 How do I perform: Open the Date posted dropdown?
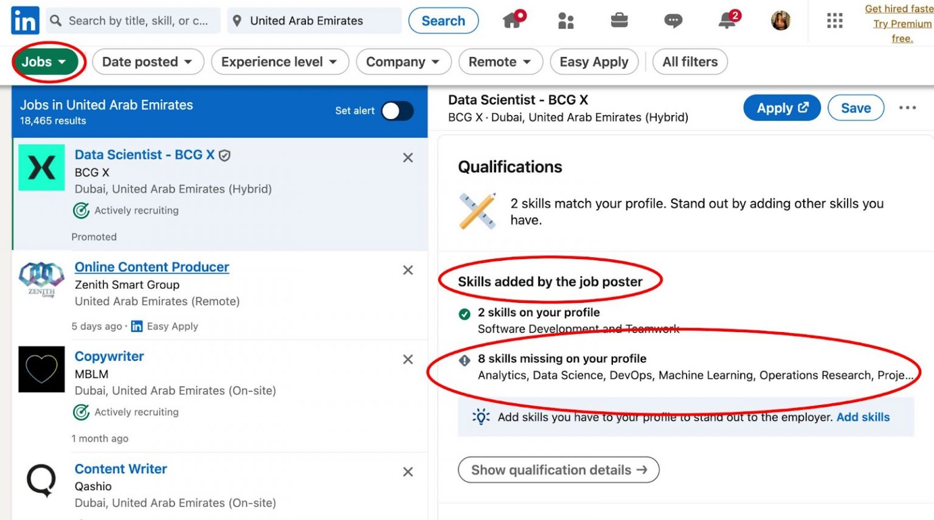148,61
